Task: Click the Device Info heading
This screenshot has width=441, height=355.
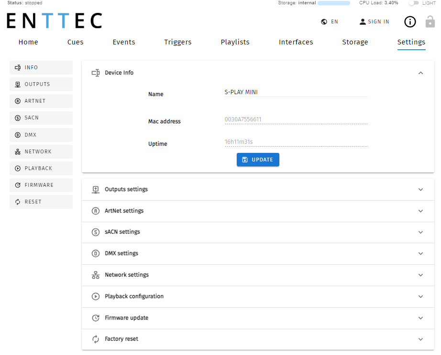Action: (119, 73)
